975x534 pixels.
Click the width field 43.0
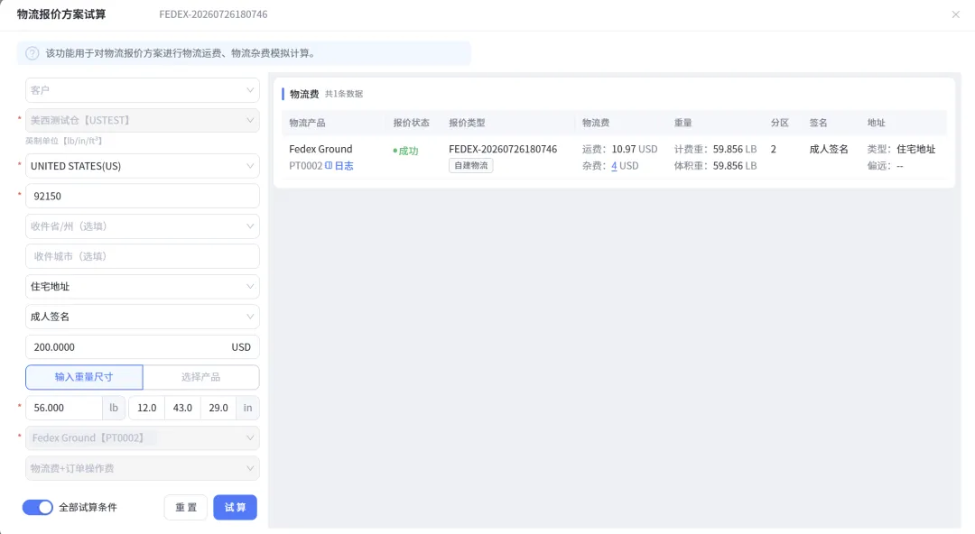click(182, 408)
